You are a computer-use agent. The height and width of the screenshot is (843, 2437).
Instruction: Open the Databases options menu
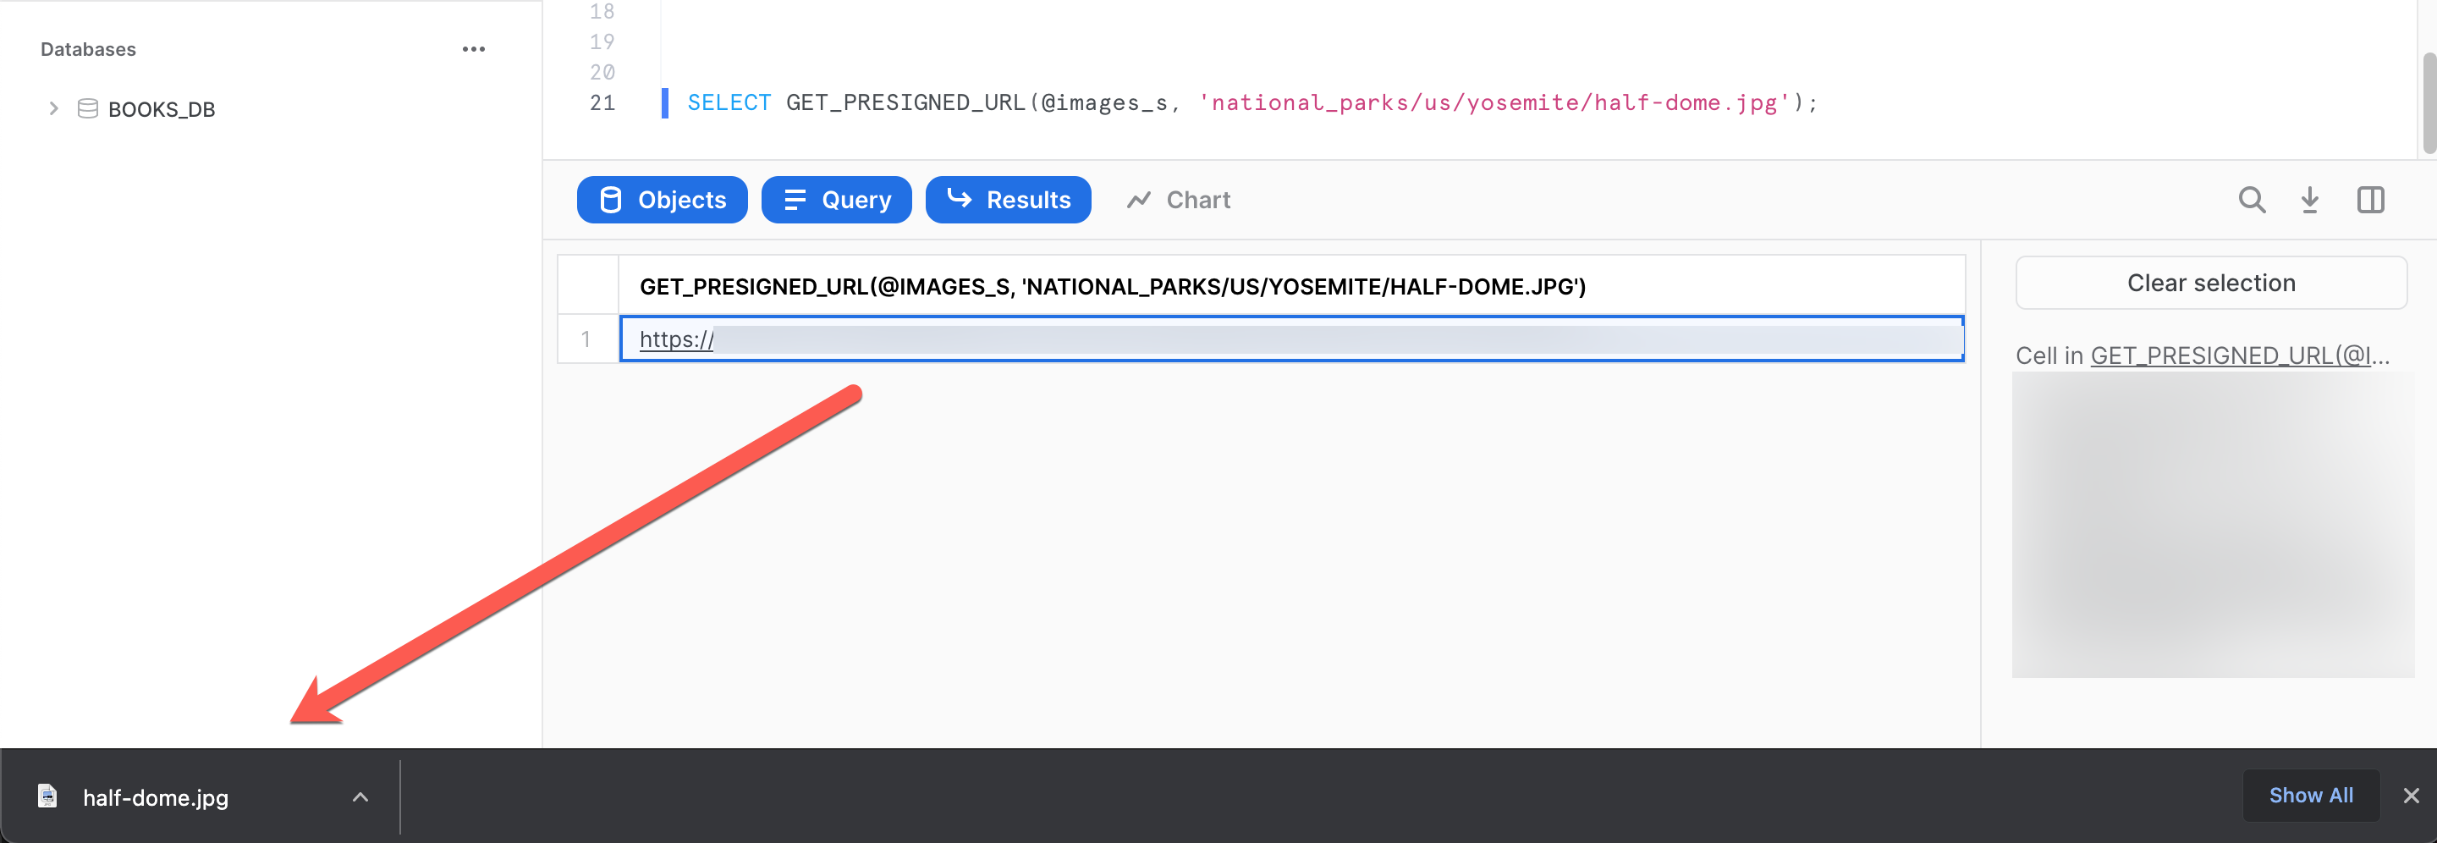coord(474,48)
